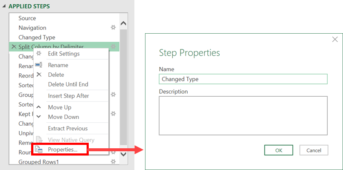Choose Insert Step After menu entry
The width and height of the screenshot is (343, 170).
68,96
